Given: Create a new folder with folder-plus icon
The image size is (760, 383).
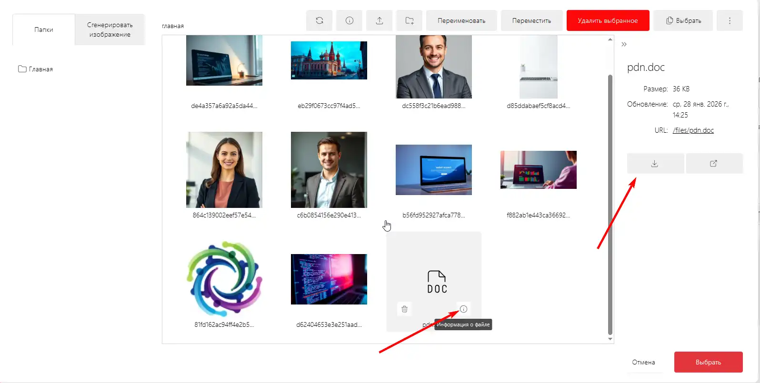Looking at the screenshot, I should (409, 20).
